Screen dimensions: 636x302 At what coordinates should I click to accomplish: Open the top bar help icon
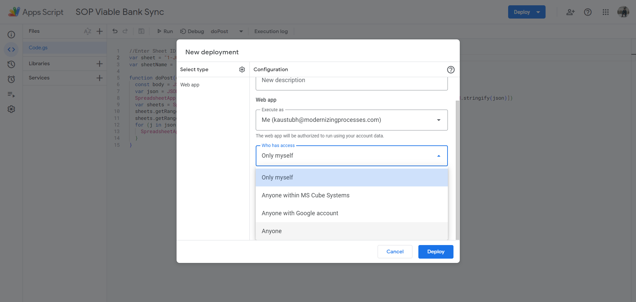[x=588, y=12]
